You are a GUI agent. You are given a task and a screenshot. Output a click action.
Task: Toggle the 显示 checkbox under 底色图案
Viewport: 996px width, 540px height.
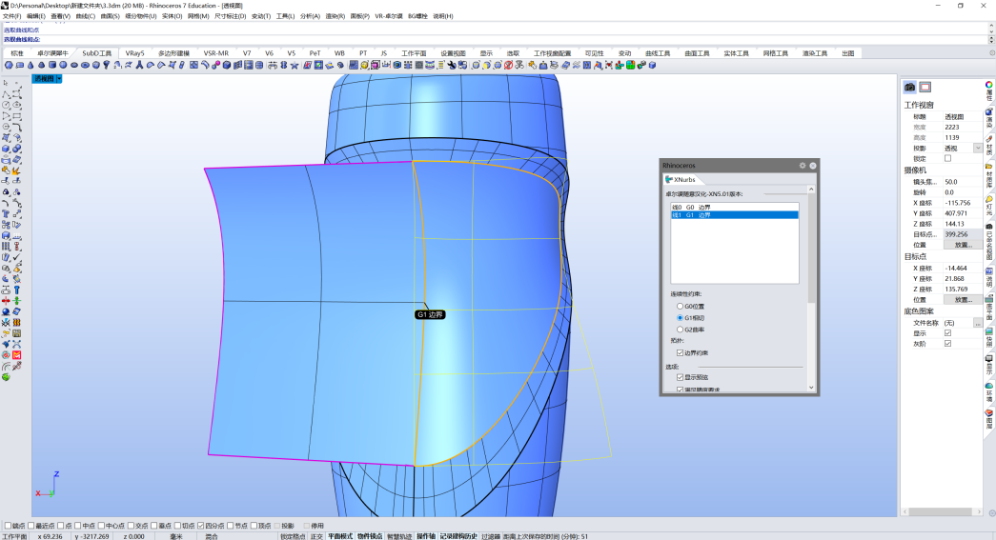click(x=947, y=333)
